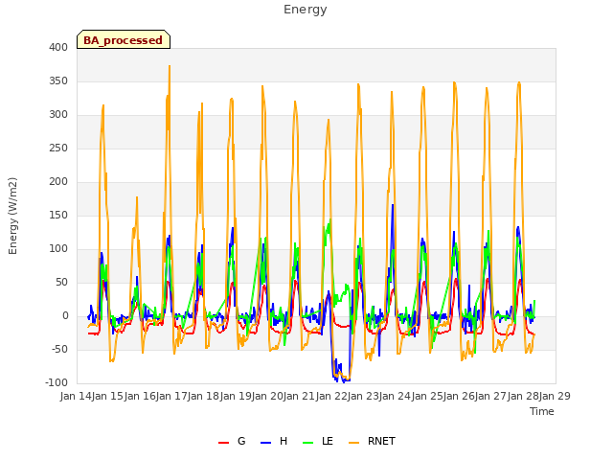The image size is (613, 460).
Task: Click the green LE legend swatch
Action: pyautogui.click(x=308, y=443)
